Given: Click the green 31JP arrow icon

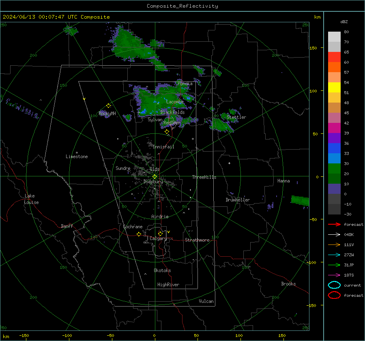Looking at the screenshot, I should [x=334, y=265].
